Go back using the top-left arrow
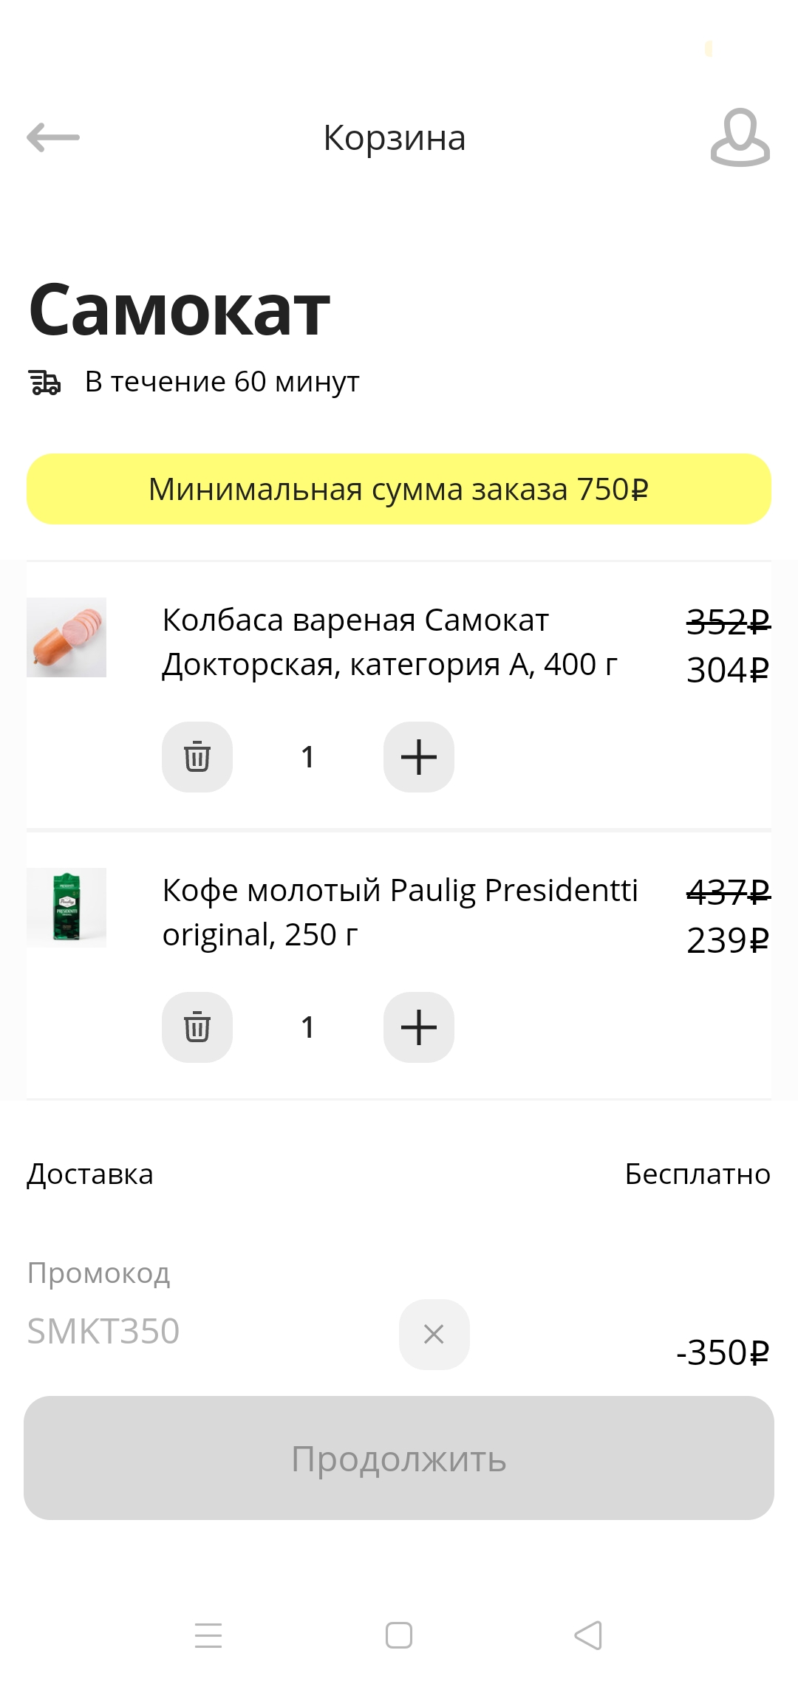Image resolution: width=798 pixels, height=1684 pixels. 53,137
